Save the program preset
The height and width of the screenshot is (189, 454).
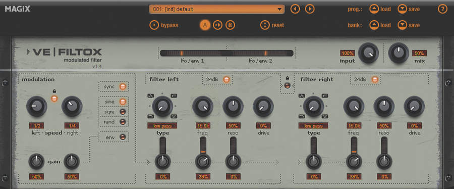click(x=409, y=9)
